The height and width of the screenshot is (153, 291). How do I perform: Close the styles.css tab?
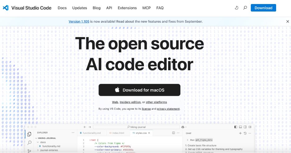click(149, 133)
